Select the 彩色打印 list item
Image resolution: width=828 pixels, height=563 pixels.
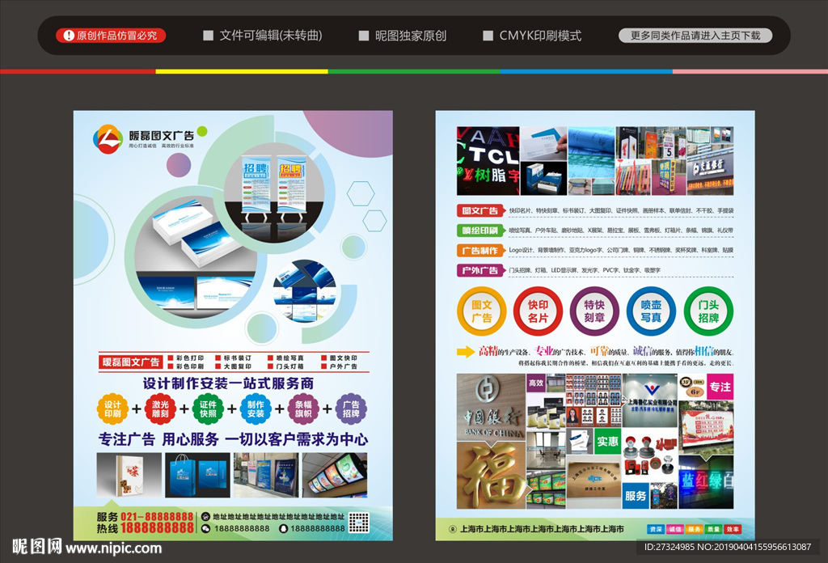coord(186,358)
